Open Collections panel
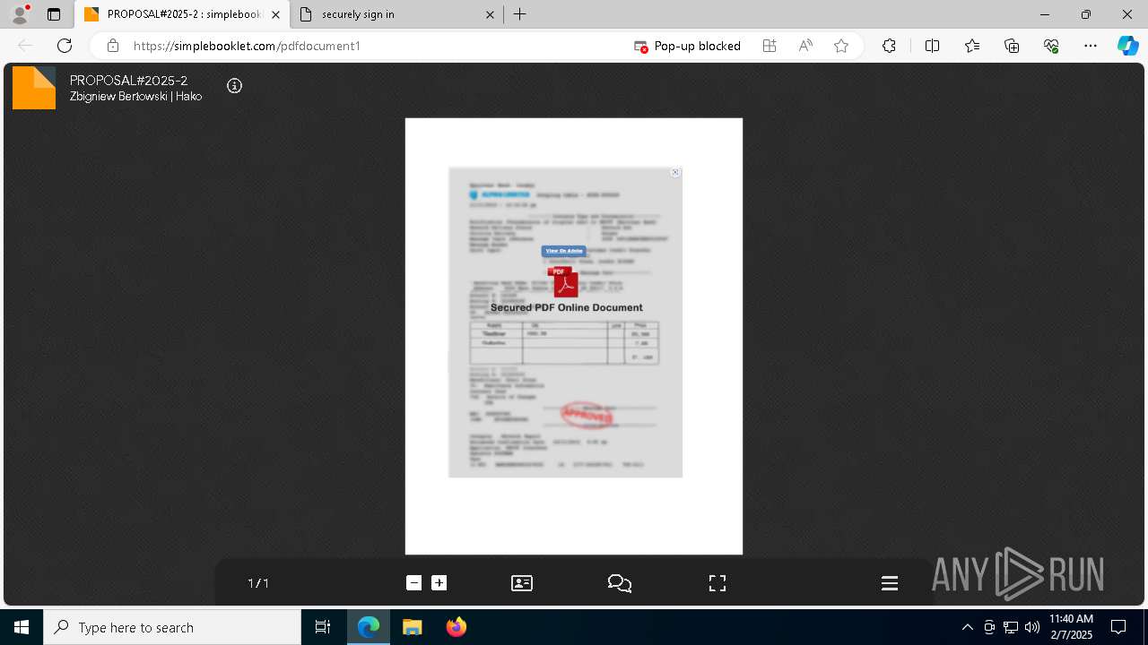Viewport: 1148px width, 645px height. (x=1012, y=46)
